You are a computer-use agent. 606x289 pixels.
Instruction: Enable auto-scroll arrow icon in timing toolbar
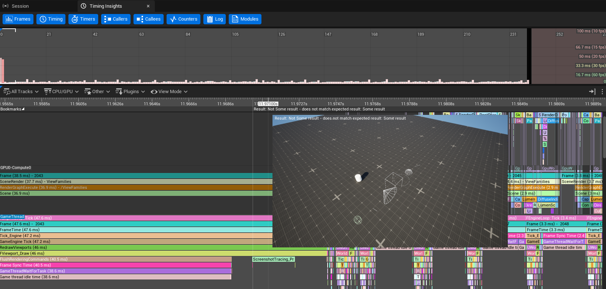tap(592, 92)
